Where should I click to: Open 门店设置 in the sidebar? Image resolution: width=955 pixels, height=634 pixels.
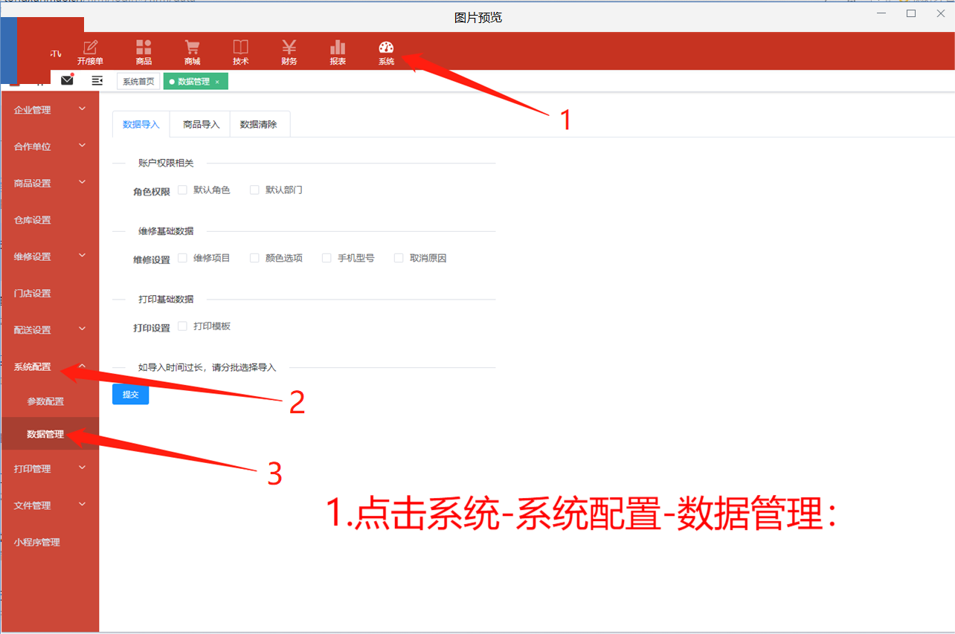50,294
